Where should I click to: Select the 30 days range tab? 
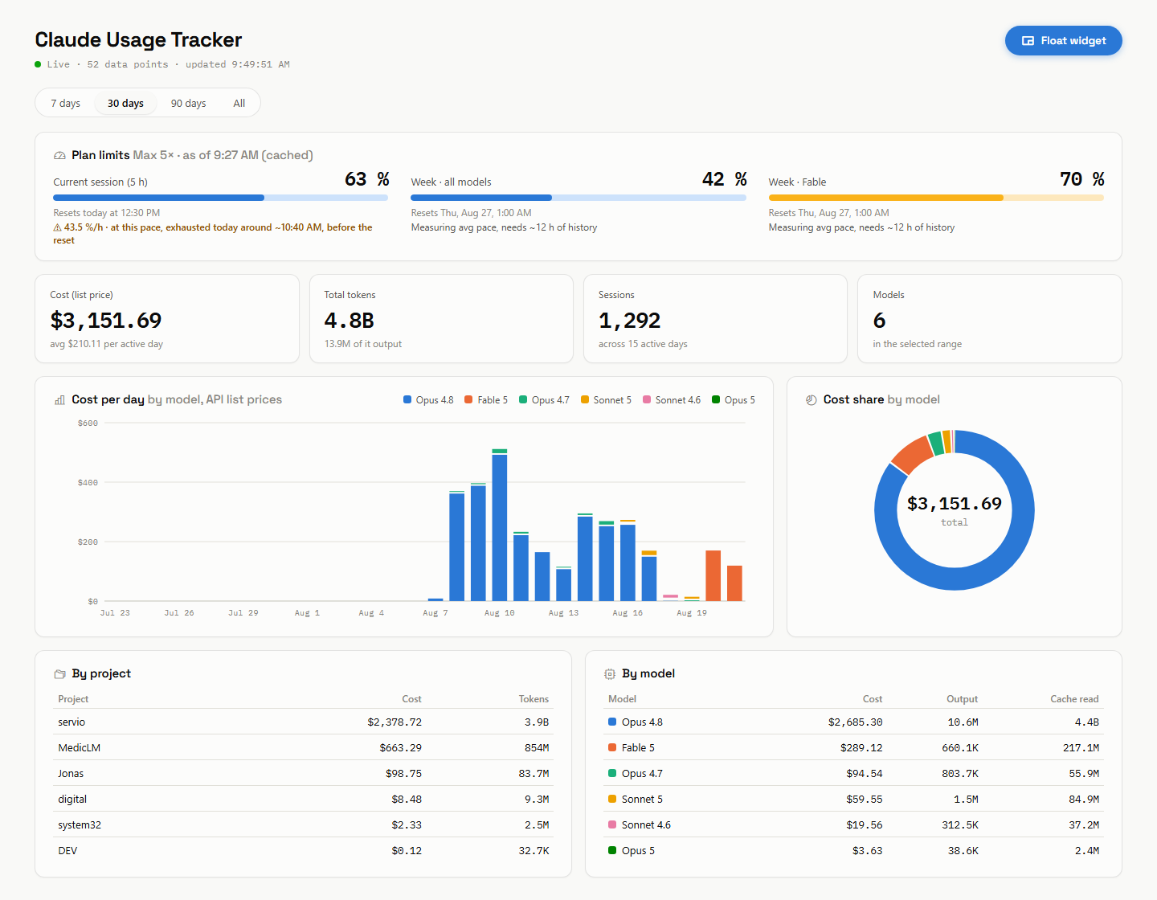tap(125, 103)
